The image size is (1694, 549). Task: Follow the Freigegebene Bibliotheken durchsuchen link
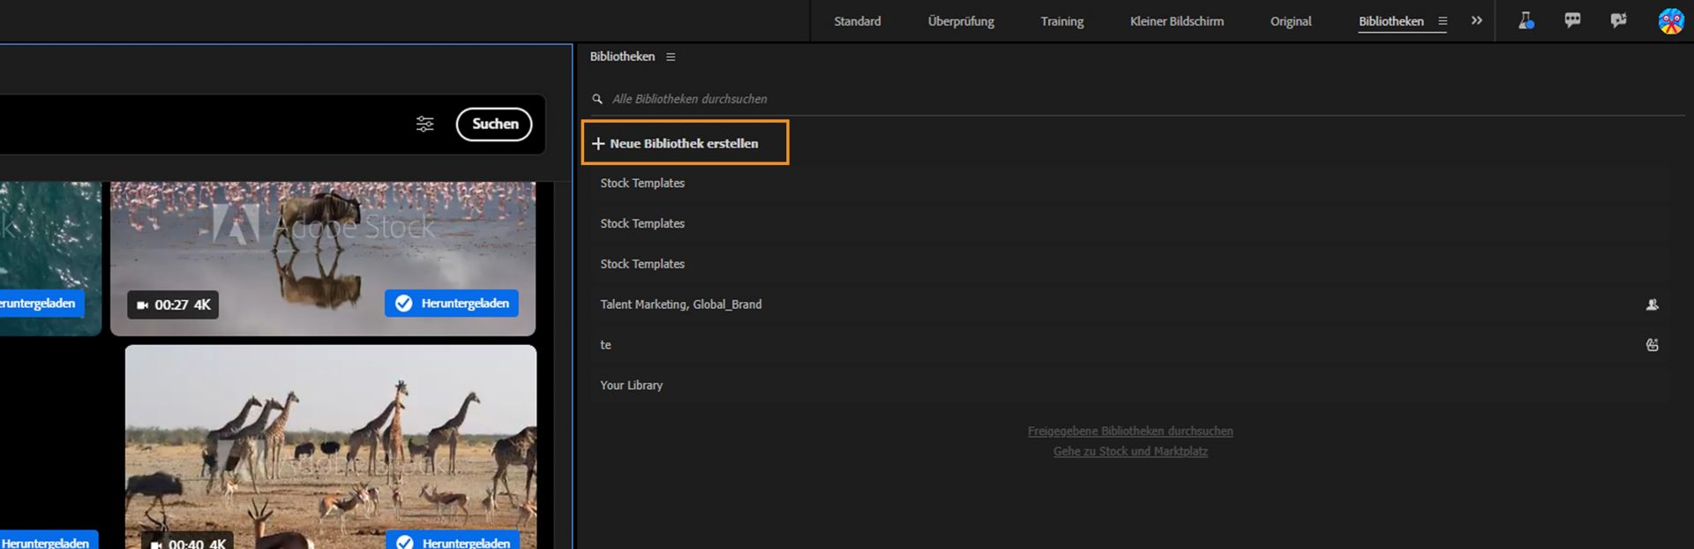tap(1130, 431)
